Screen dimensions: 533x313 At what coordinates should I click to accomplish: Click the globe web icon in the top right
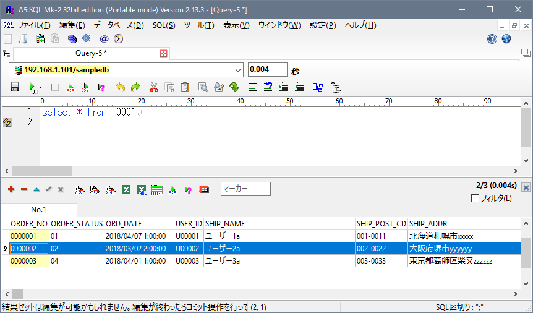click(506, 39)
